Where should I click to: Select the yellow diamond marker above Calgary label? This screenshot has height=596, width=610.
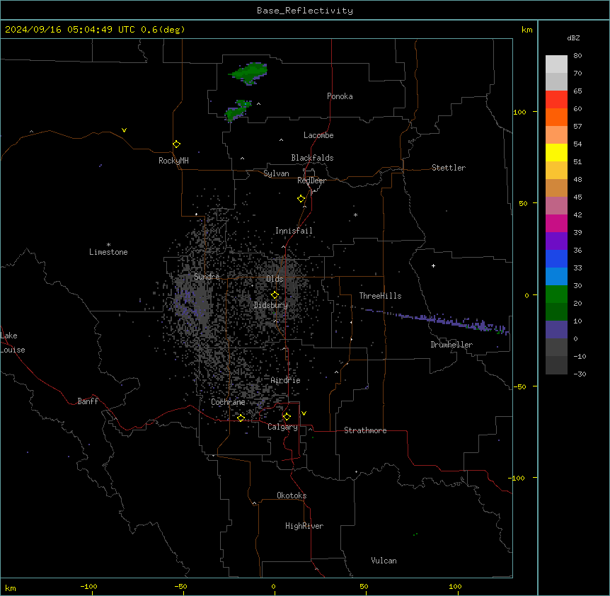(287, 417)
